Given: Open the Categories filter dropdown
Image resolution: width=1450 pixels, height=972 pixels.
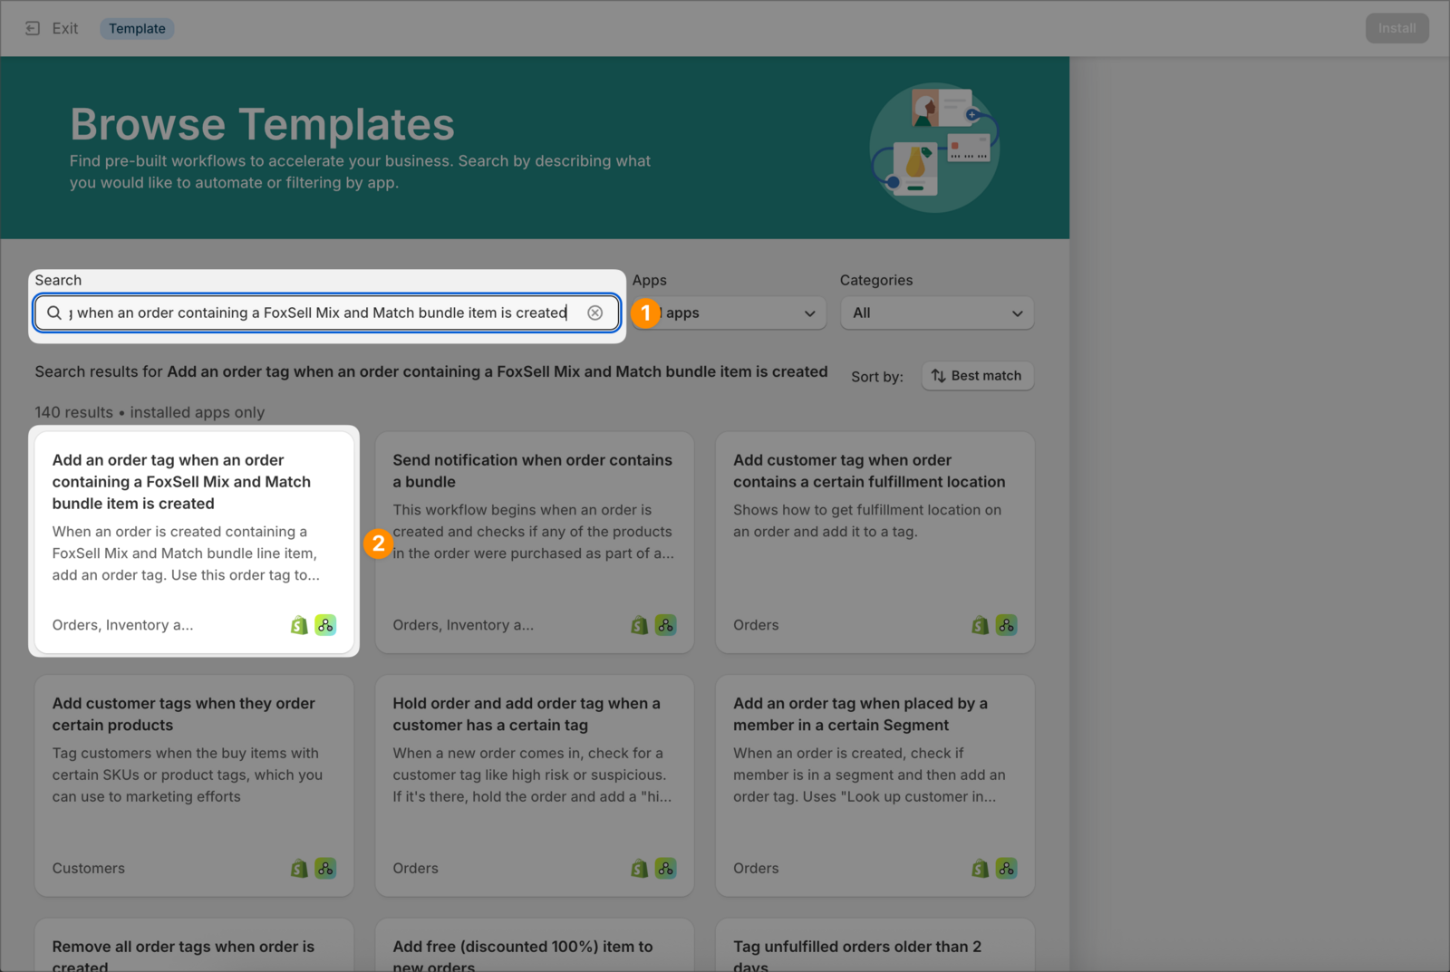Looking at the screenshot, I should tap(937, 313).
